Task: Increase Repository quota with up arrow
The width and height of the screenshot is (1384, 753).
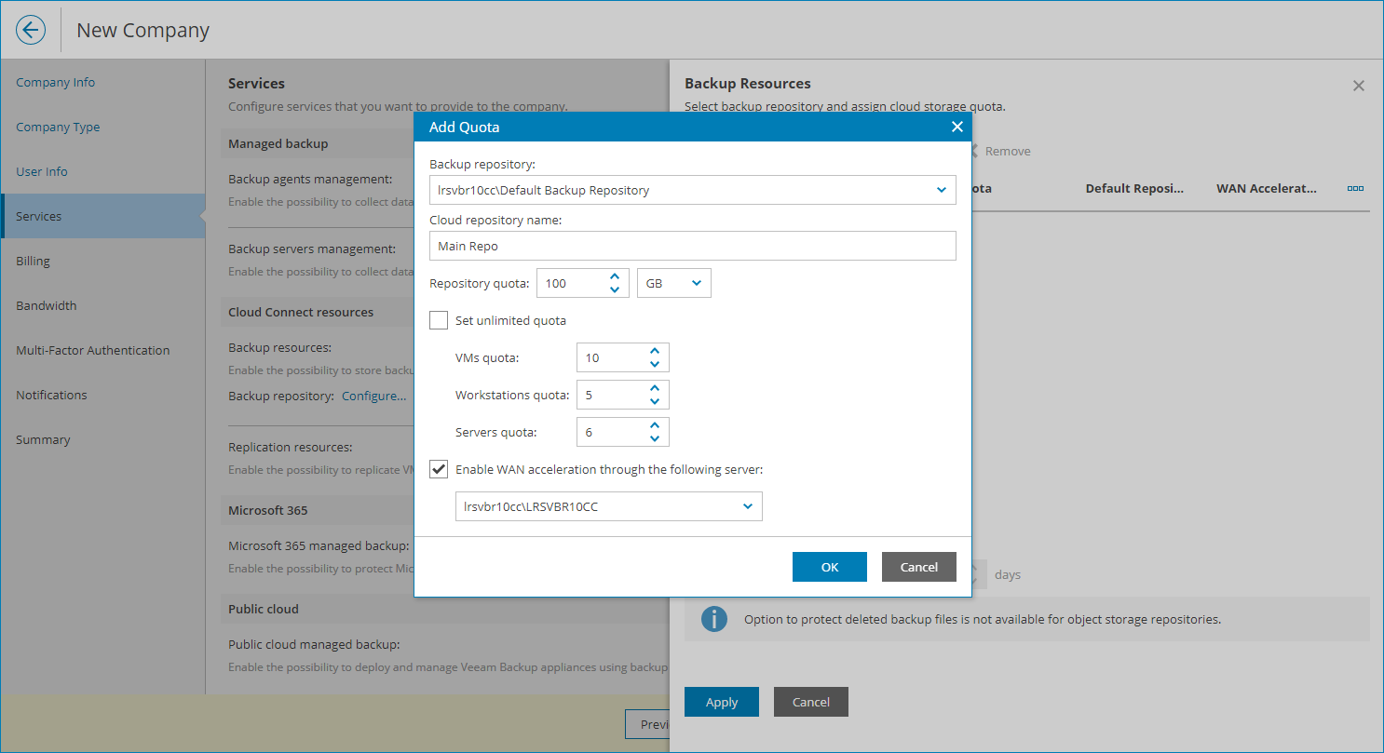Action: click(x=614, y=276)
